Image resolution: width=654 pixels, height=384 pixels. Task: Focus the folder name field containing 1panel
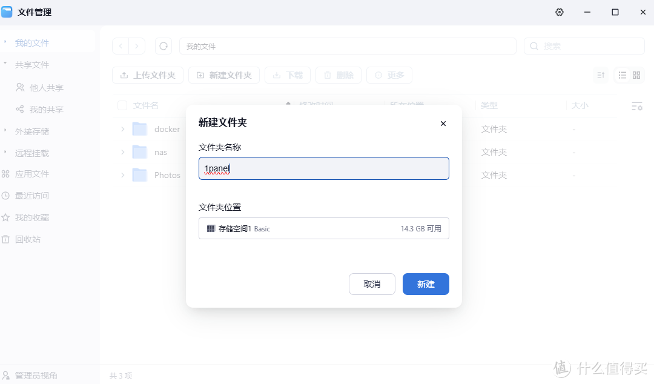[x=323, y=168]
